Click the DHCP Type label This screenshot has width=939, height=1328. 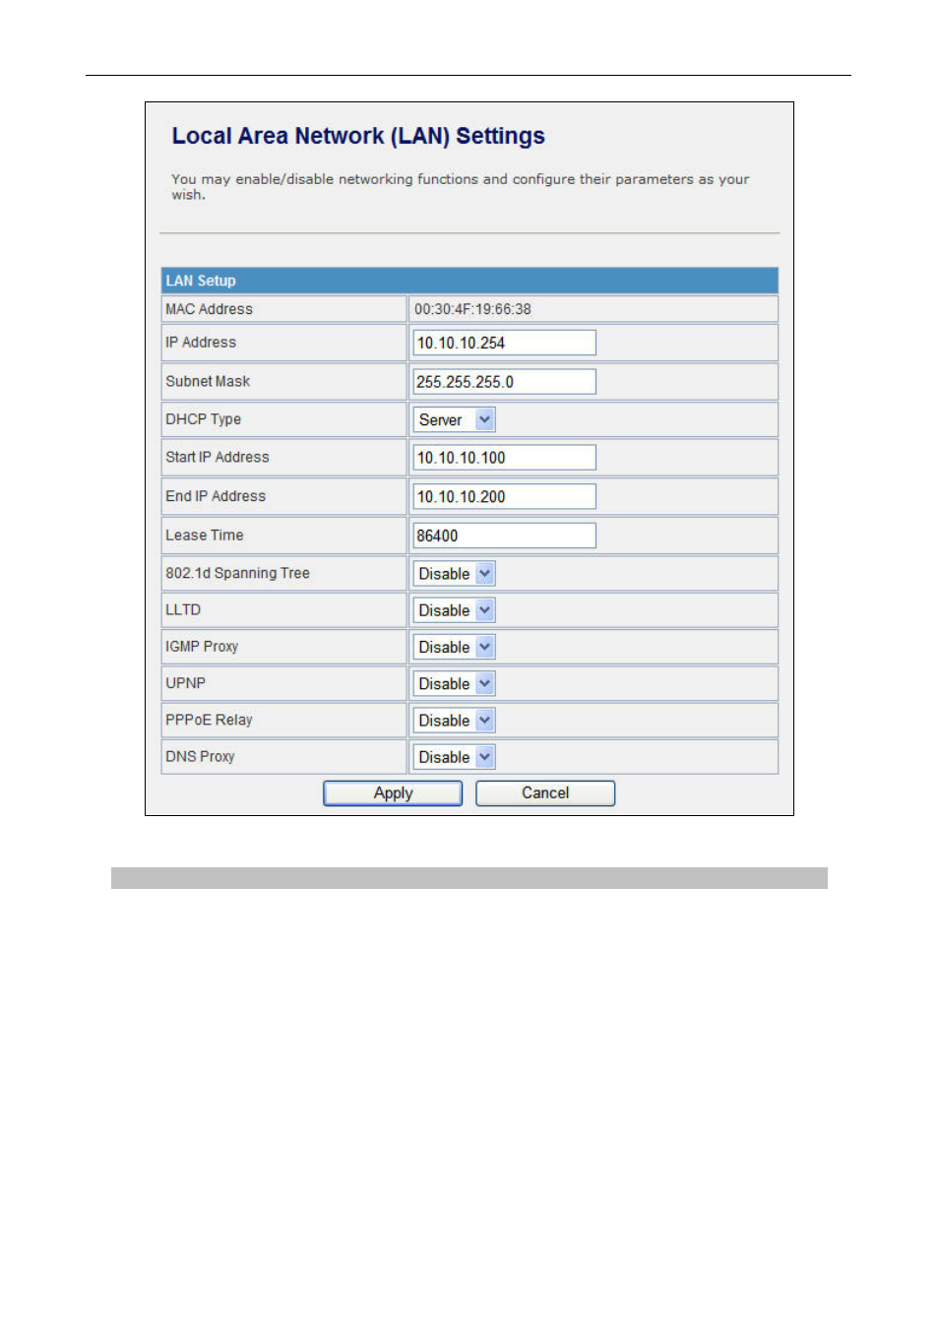pyautogui.click(x=203, y=419)
